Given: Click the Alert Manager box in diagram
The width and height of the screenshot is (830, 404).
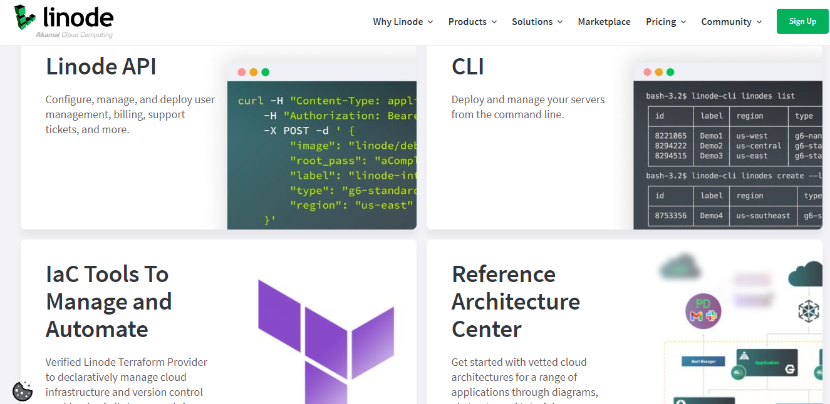Looking at the screenshot, I should point(703,361).
